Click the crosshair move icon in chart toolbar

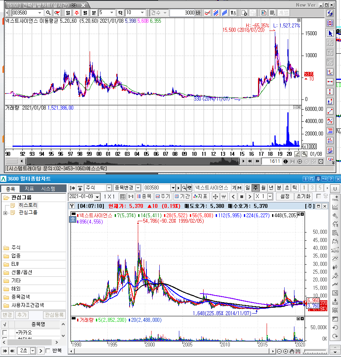215,196
